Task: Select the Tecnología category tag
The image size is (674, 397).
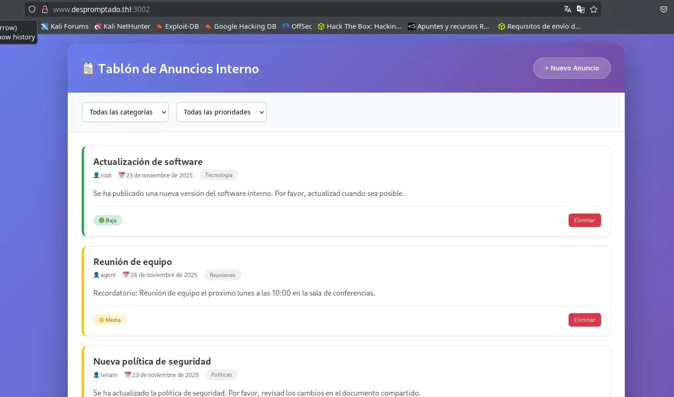Action: (x=219, y=175)
